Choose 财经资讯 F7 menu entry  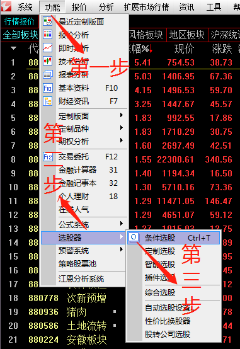click(x=85, y=101)
